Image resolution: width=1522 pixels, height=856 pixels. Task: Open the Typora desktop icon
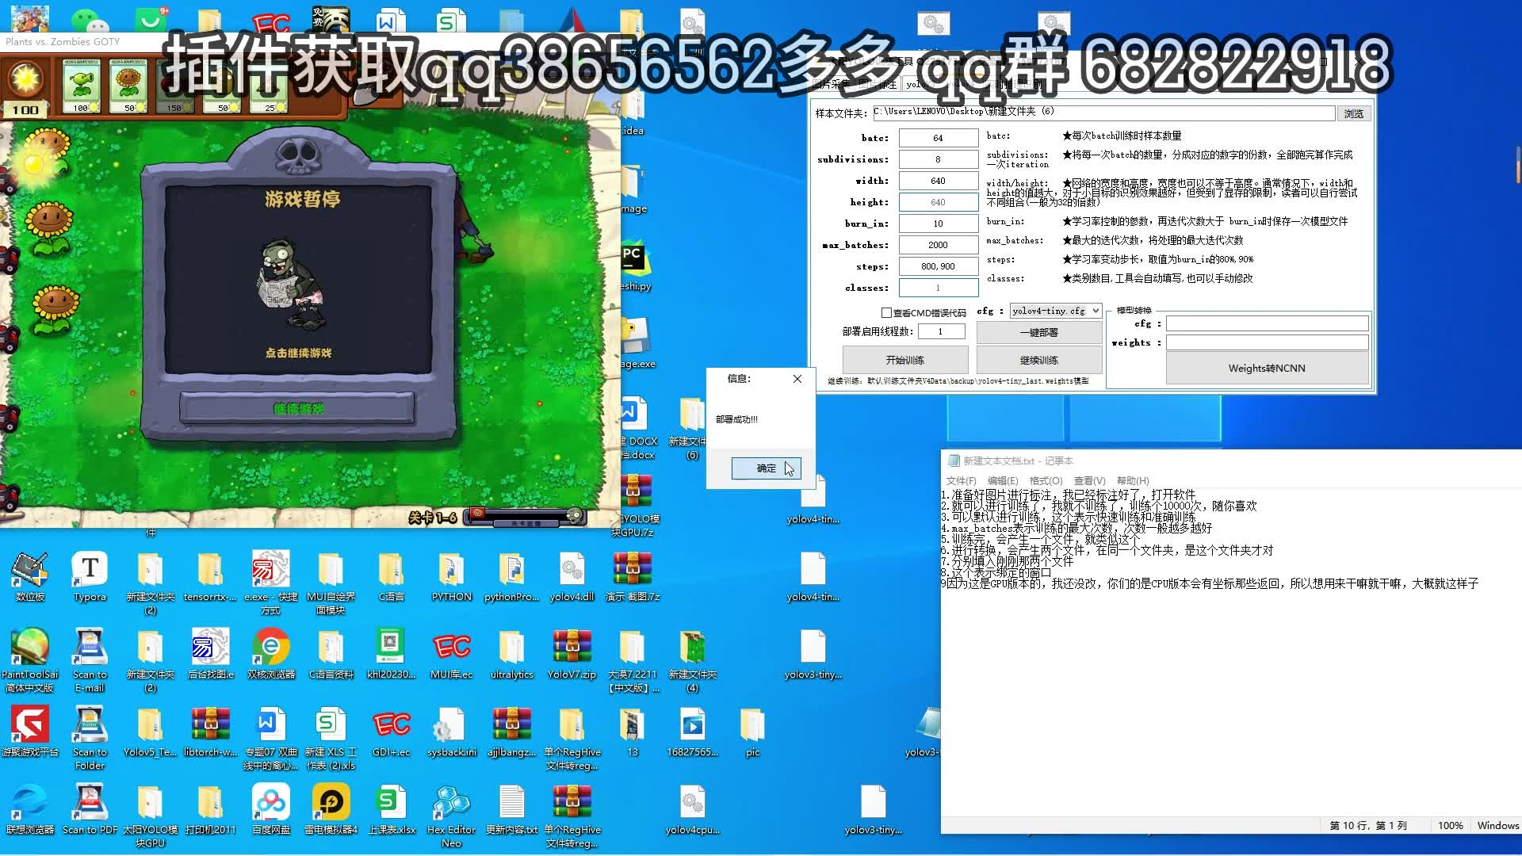[x=90, y=570]
